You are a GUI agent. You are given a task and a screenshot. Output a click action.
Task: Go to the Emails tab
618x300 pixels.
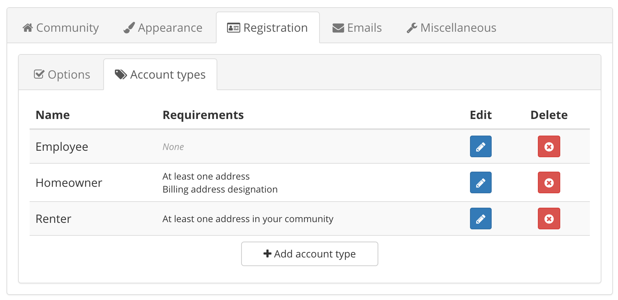tap(357, 28)
